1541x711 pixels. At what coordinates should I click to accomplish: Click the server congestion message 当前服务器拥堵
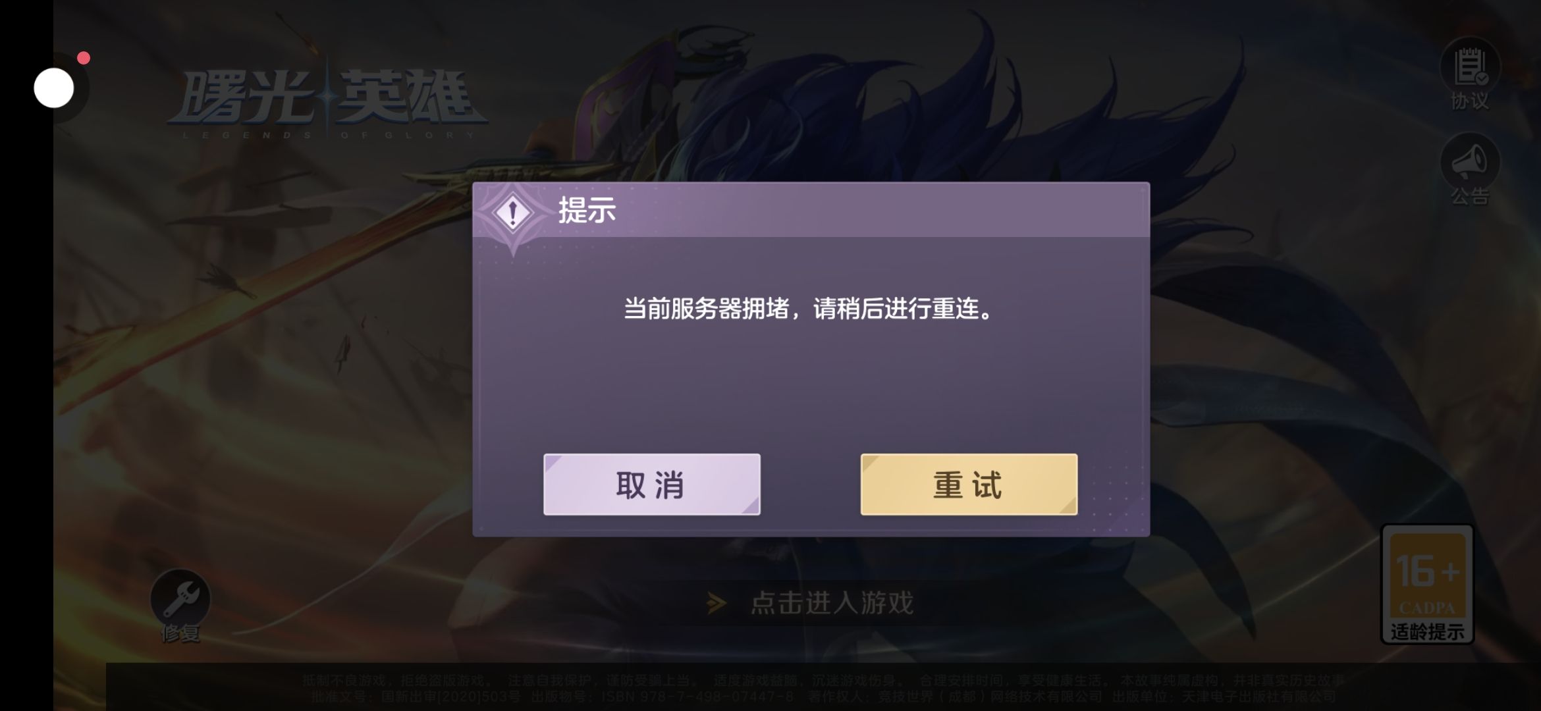click(706, 308)
